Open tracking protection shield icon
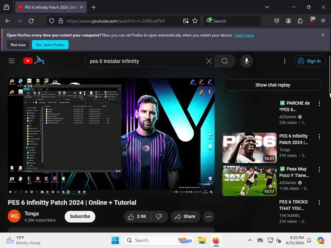 [52, 21]
